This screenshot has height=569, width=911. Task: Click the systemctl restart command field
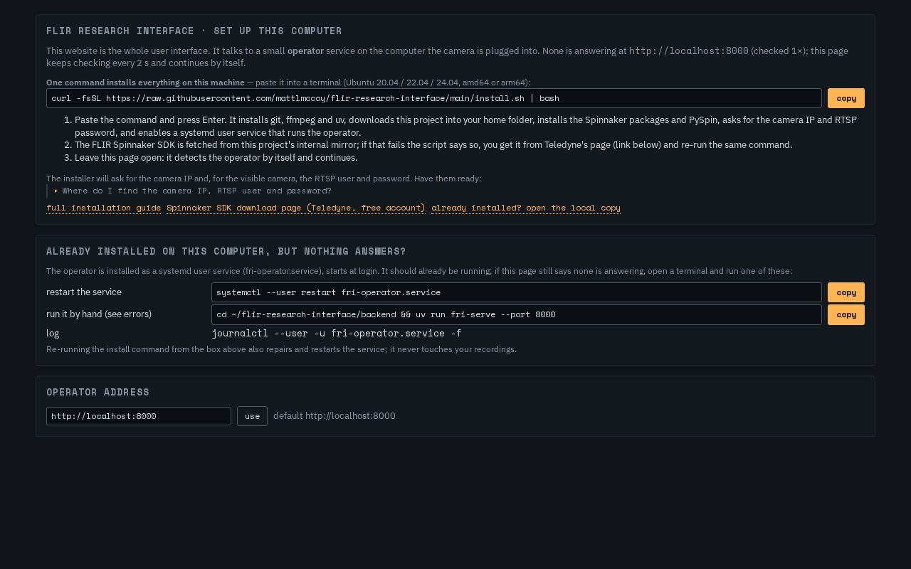(x=517, y=292)
